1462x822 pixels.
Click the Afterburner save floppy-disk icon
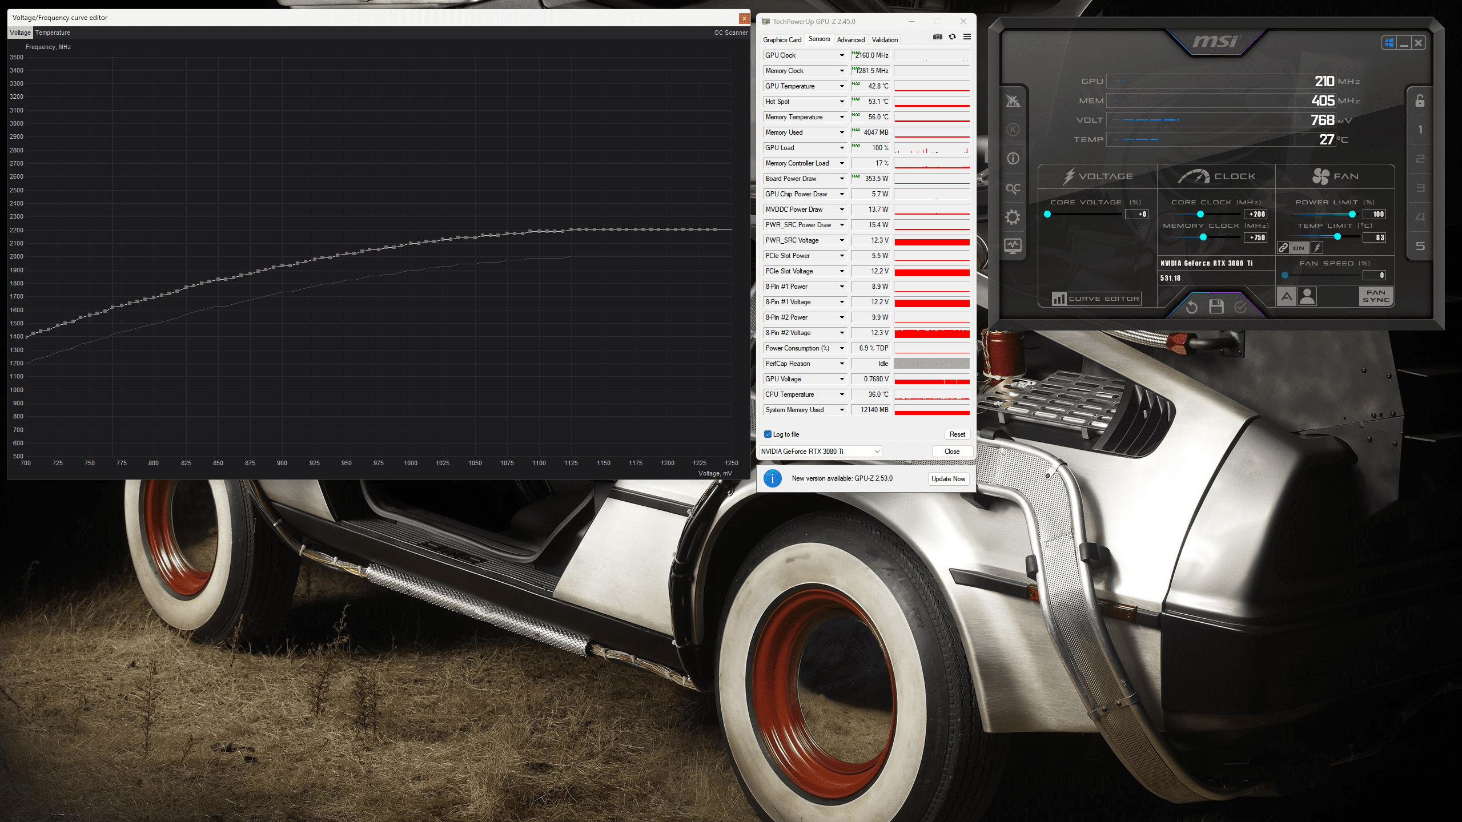(1216, 307)
